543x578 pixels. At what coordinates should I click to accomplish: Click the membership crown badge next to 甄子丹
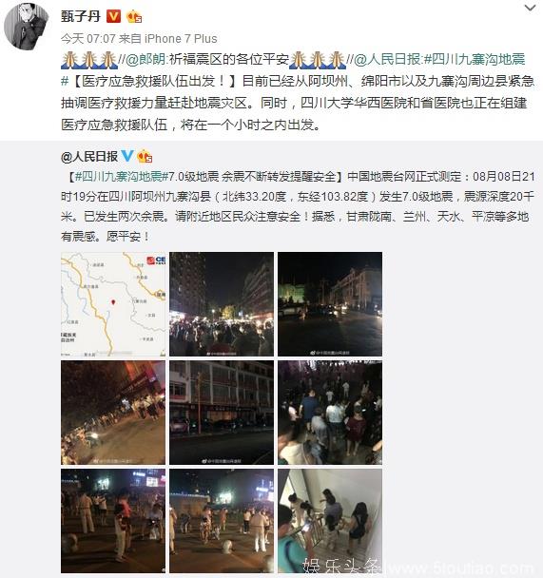coord(134,16)
